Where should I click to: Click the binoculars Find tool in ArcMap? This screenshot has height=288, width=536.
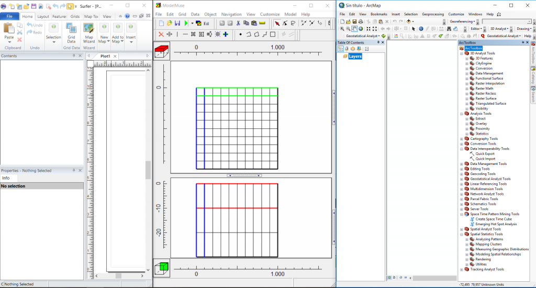(x=449, y=29)
